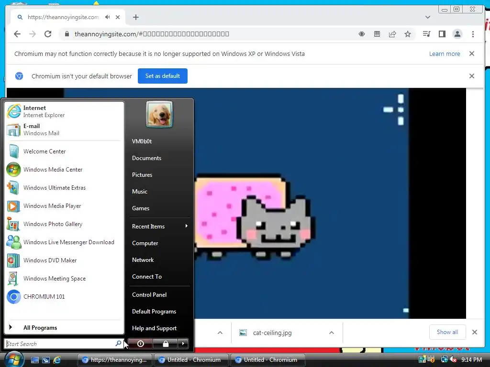This screenshot has width=490, height=367.
Task: Mute the audio icon on the browser tab
Action: [x=108, y=17]
